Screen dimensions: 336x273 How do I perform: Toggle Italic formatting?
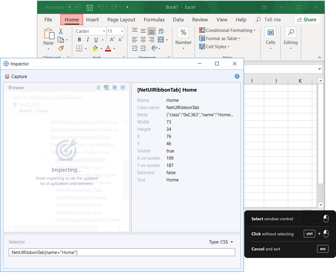coord(88,40)
